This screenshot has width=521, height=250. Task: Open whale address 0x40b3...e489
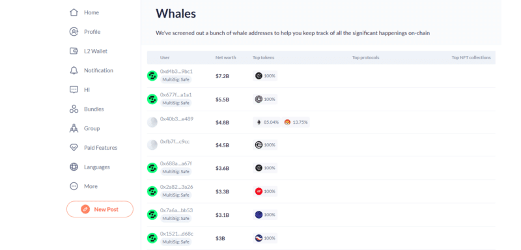coord(176,118)
